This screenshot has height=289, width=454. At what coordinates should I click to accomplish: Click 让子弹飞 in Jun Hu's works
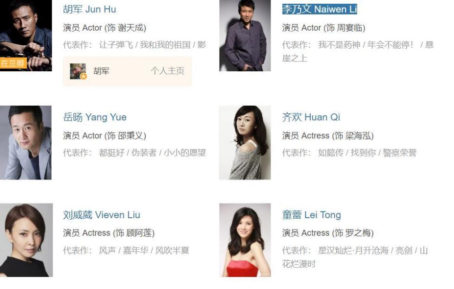(116, 45)
